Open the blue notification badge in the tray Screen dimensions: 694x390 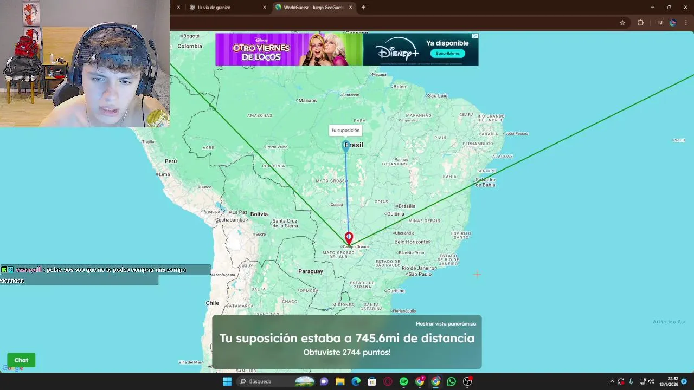[684, 381]
